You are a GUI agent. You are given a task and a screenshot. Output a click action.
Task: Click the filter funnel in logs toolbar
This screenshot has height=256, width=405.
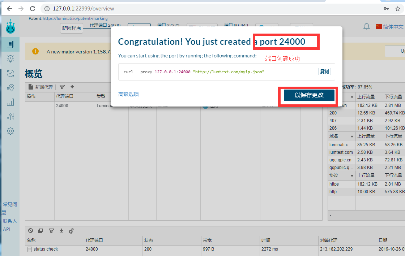(x=51, y=231)
